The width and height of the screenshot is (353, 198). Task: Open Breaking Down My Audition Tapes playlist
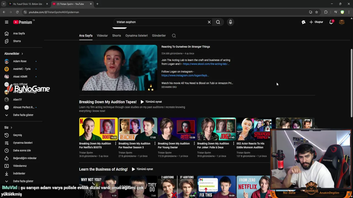coord(108,102)
